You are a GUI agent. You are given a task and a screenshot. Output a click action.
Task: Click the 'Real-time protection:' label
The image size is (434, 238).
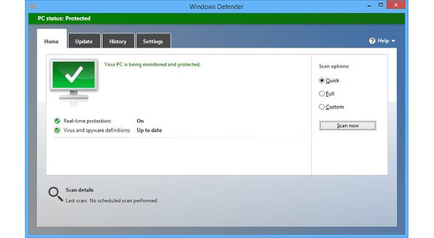click(87, 121)
